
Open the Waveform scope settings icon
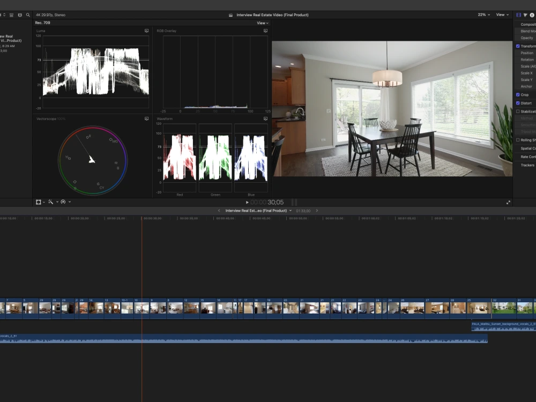coord(266,118)
